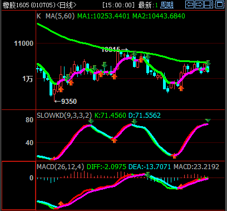Open the split-panel layout icon
227x211 pixels.
click(x=209, y=4)
